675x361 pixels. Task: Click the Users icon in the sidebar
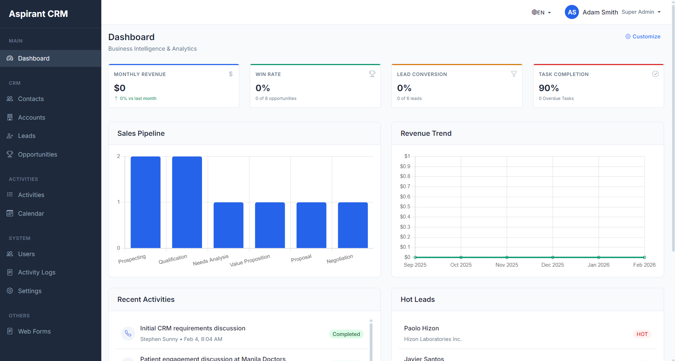pos(10,254)
